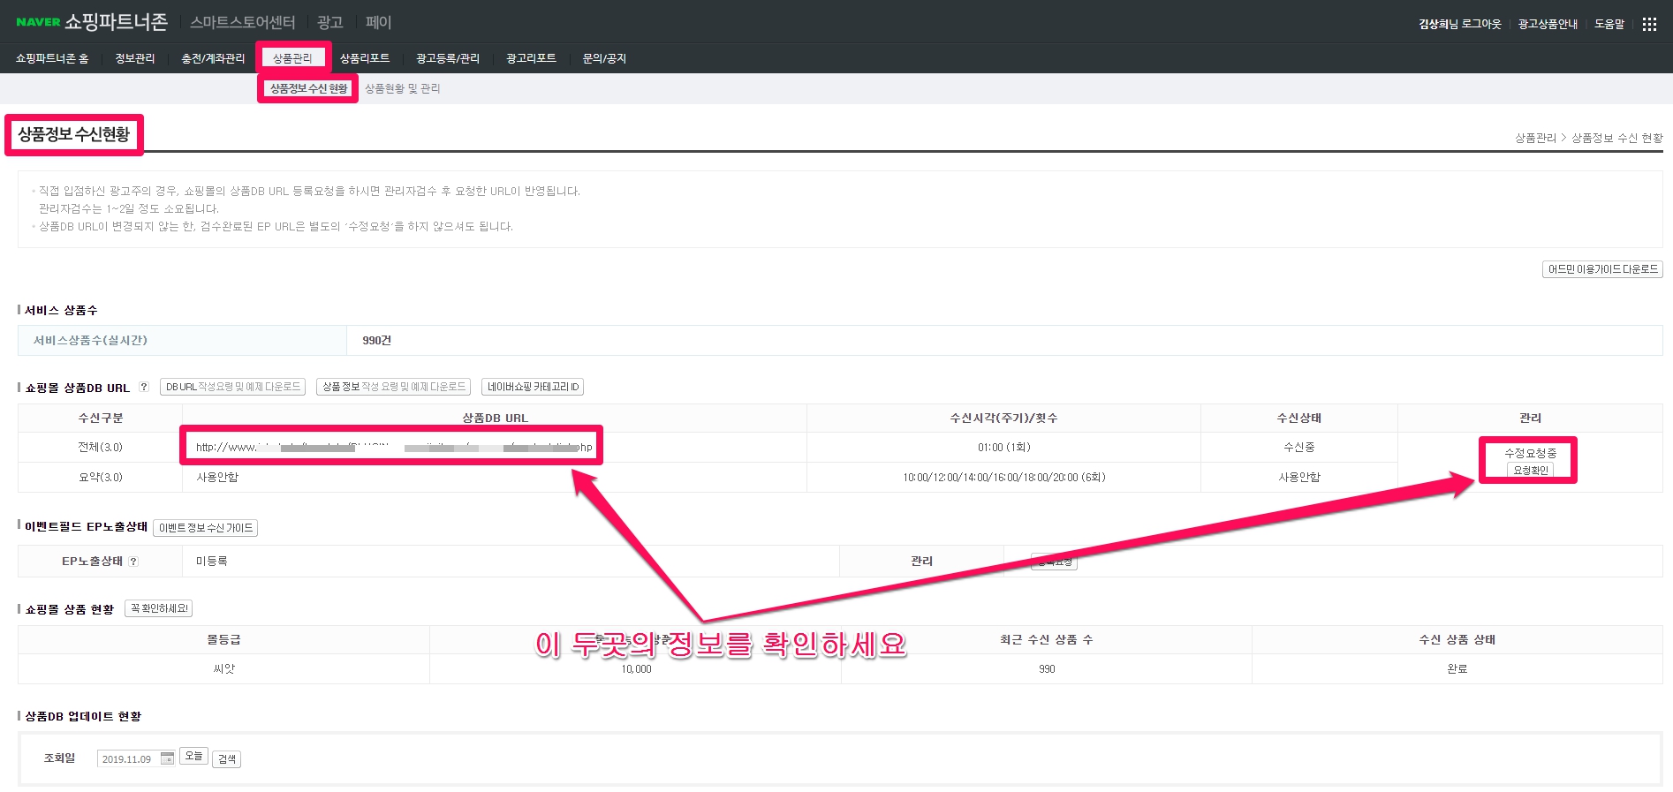Click the 이벤트 정보 수신 가이드 button
The height and width of the screenshot is (792, 1673).
coord(206,528)
